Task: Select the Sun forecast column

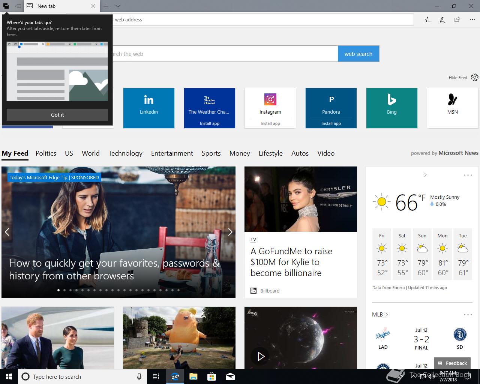Action: coord(422,254)
